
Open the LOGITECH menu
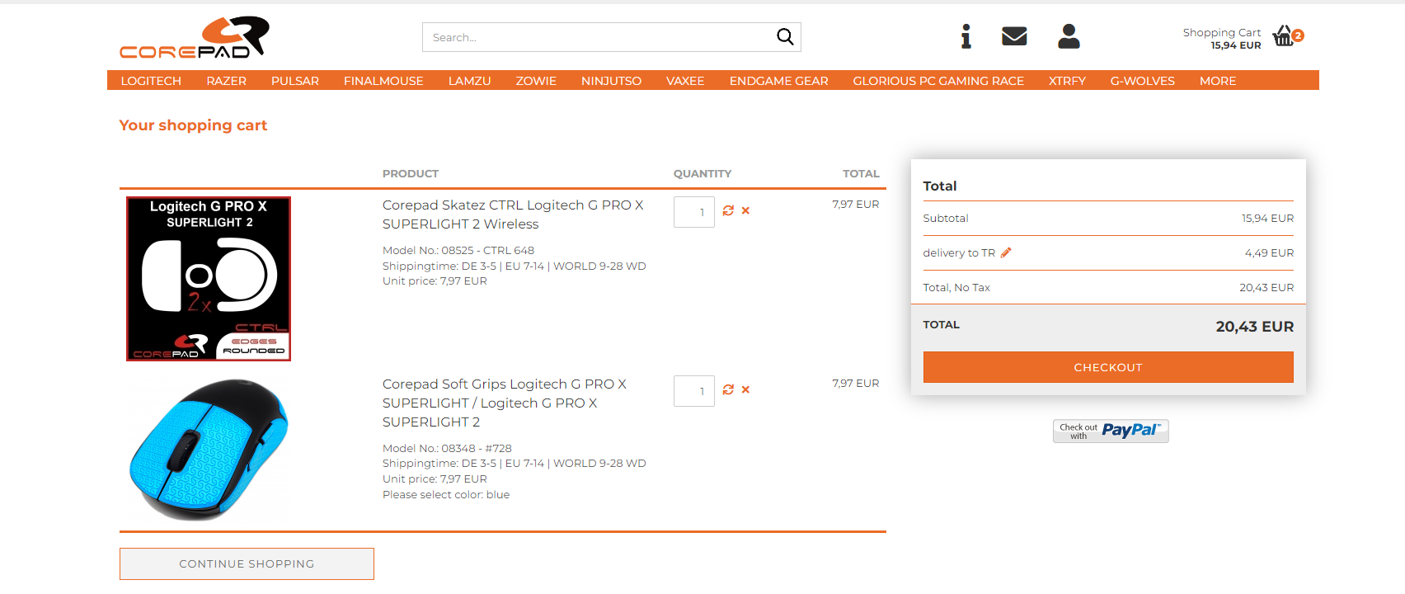[151, 81]
